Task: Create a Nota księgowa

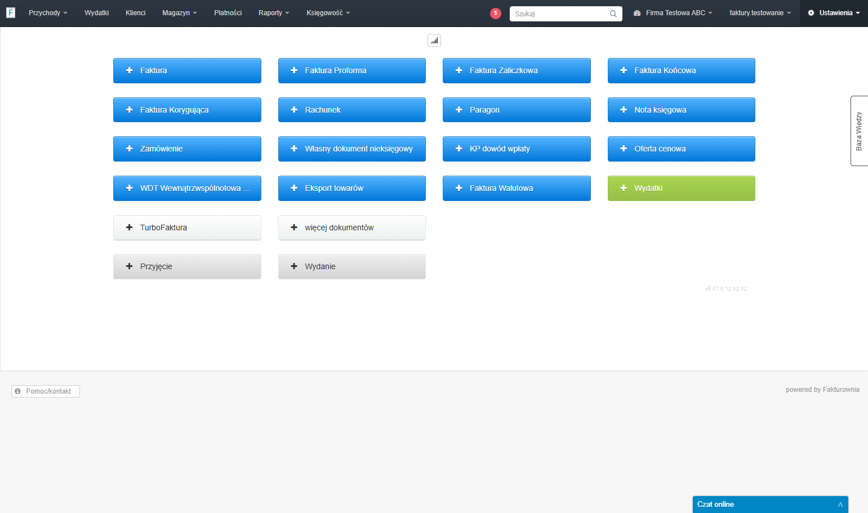Action: (682, 110)
